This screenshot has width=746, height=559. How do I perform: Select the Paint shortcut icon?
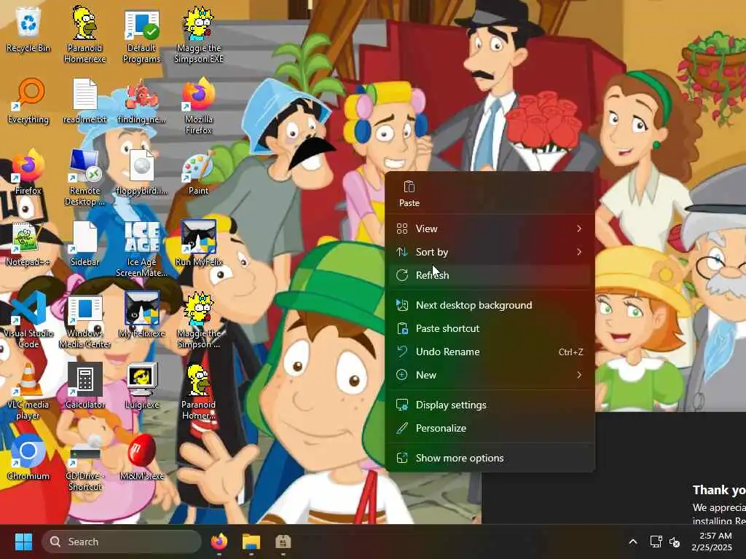pyautogui.click(x=199, y=172)
